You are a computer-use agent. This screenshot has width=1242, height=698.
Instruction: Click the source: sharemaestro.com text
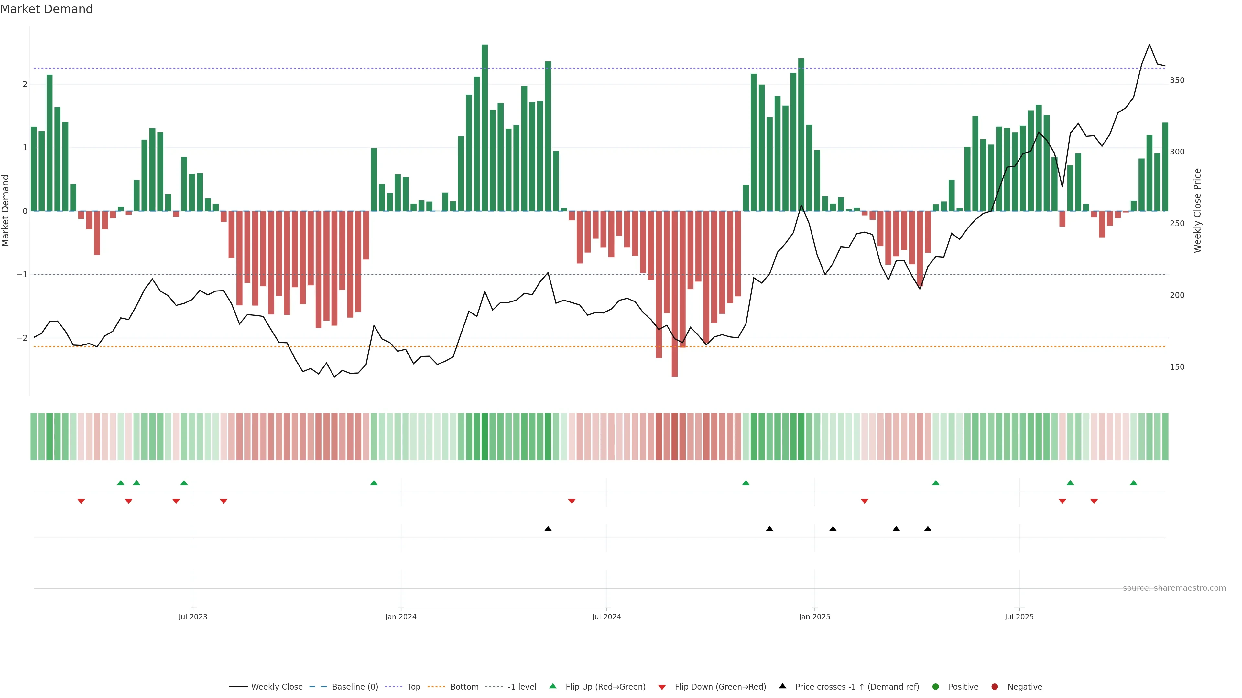[x=1174, y=588]
